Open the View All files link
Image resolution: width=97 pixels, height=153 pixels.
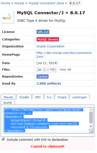coord(65,69)
